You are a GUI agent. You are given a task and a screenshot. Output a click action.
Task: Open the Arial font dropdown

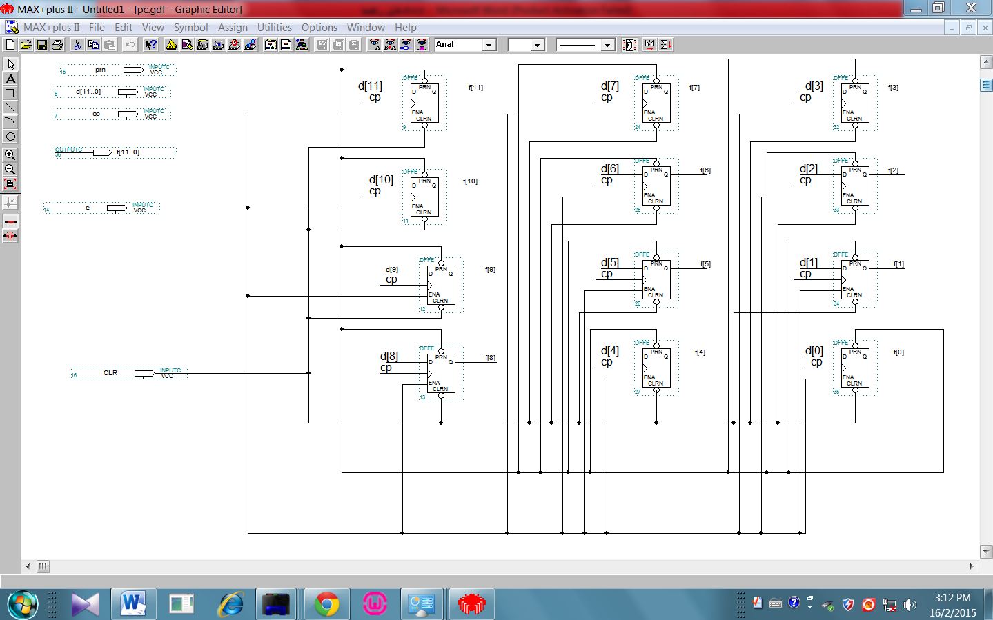coord(489,45)
